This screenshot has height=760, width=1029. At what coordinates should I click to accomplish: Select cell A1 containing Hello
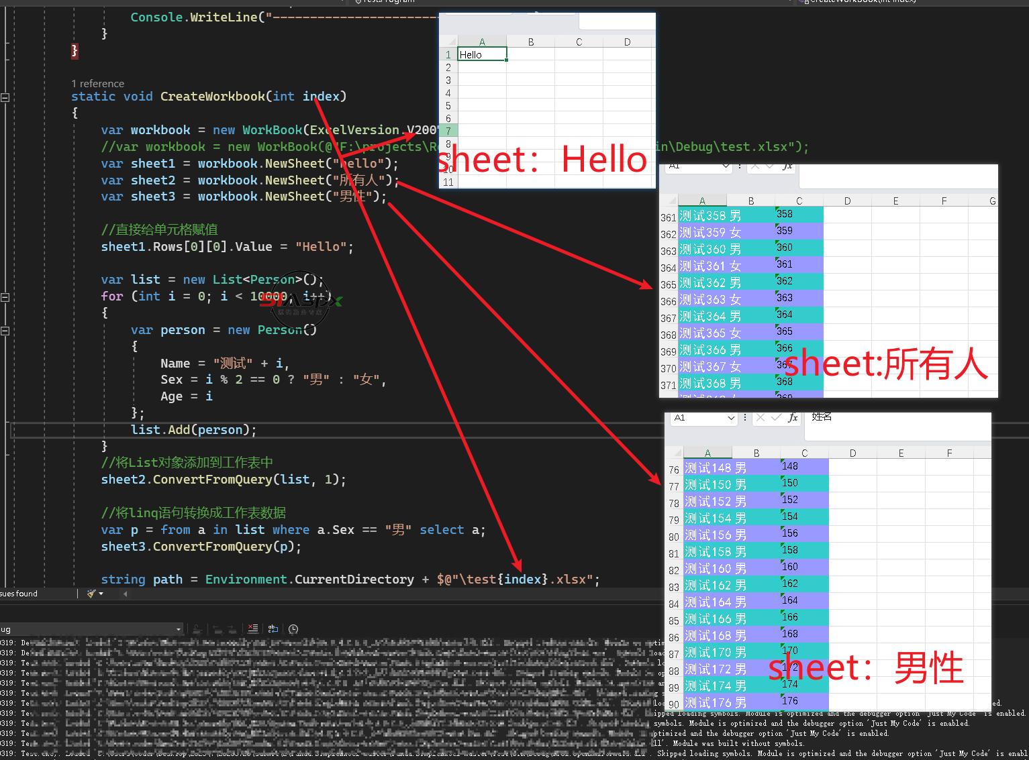[x=481, y=54]
